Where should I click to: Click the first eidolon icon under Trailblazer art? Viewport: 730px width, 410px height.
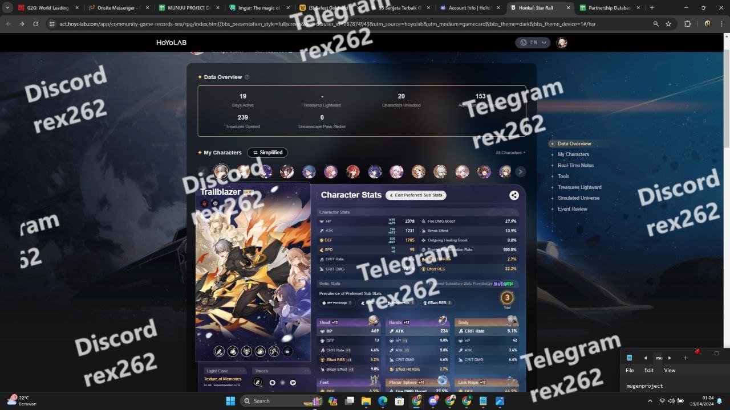[x=219, y=351]
